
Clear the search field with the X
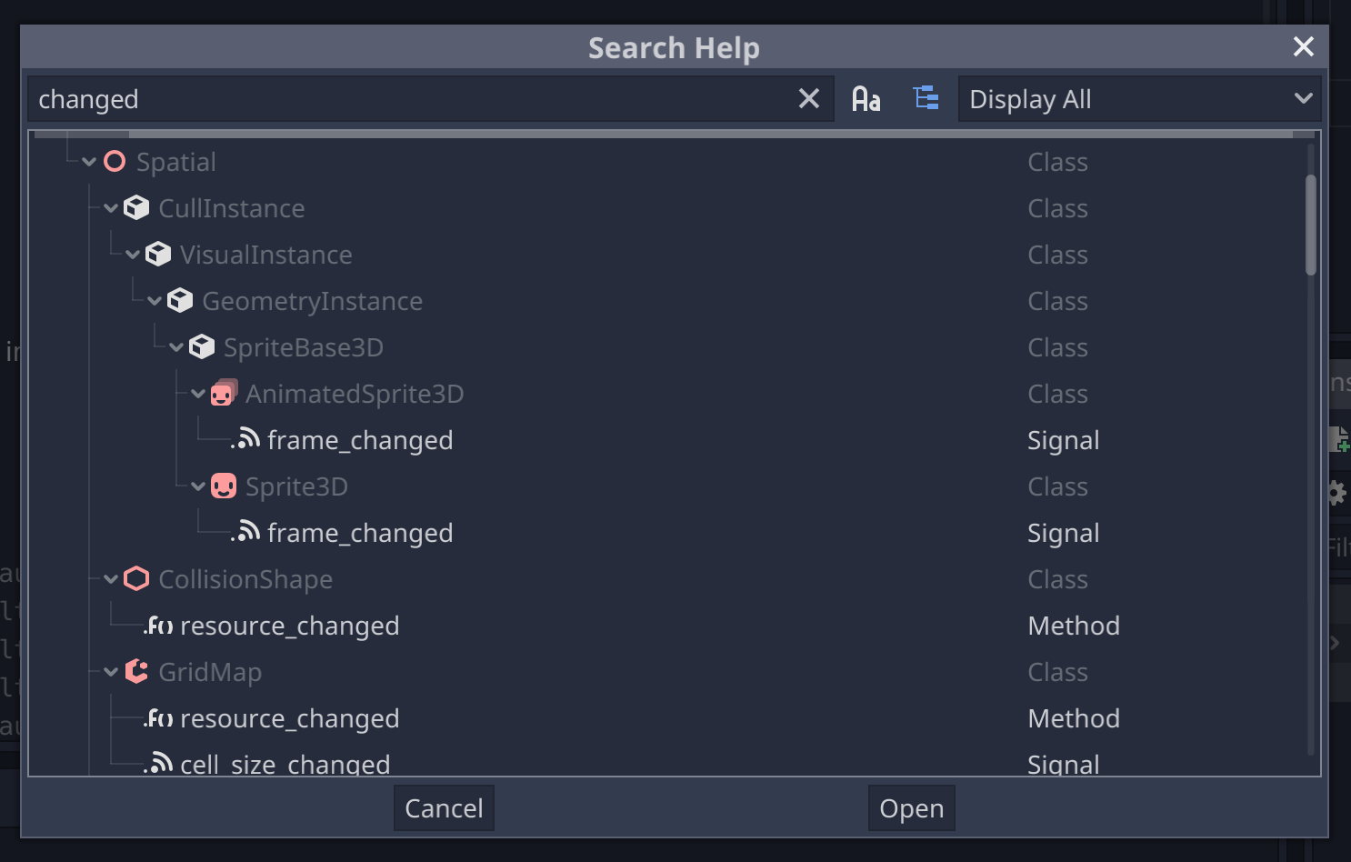pyautogui.click(x=808, y=98)
